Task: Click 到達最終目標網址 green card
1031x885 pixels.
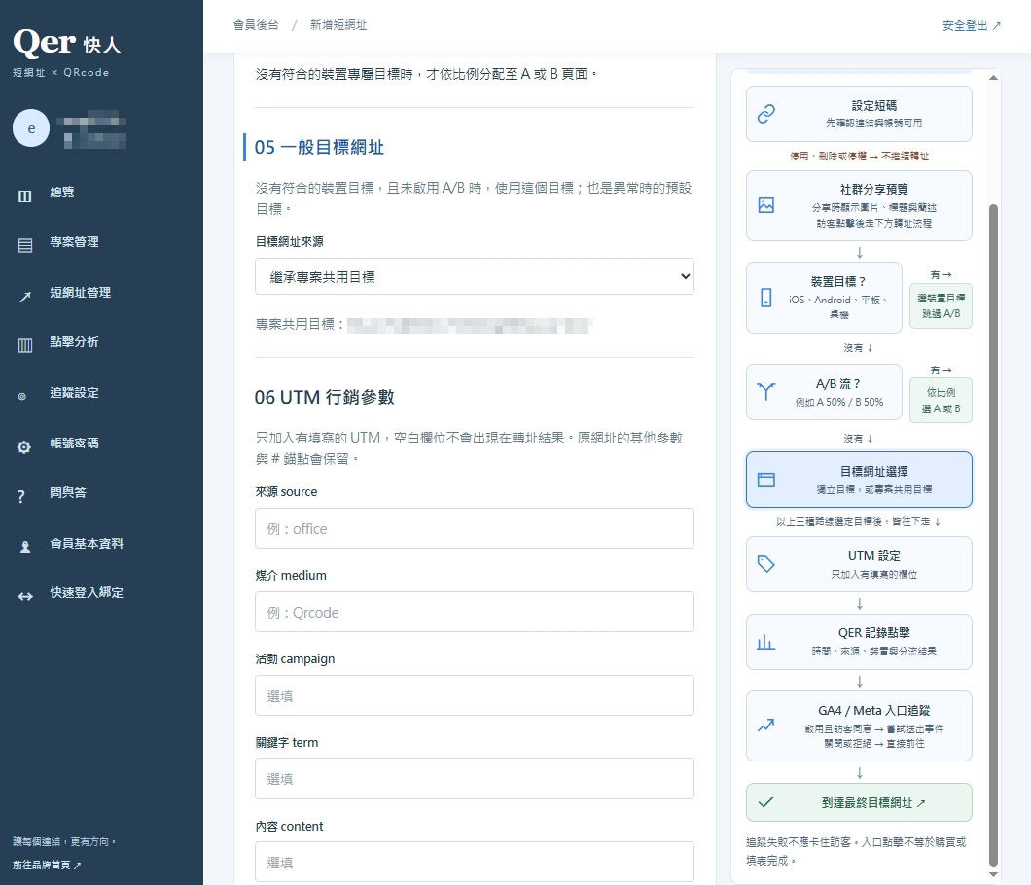Action: coord(859,802)
